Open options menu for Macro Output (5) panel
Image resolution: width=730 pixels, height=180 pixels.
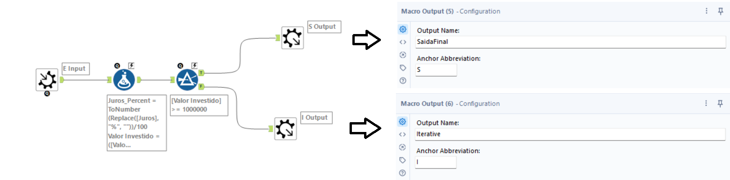click(x=707, y=11)
